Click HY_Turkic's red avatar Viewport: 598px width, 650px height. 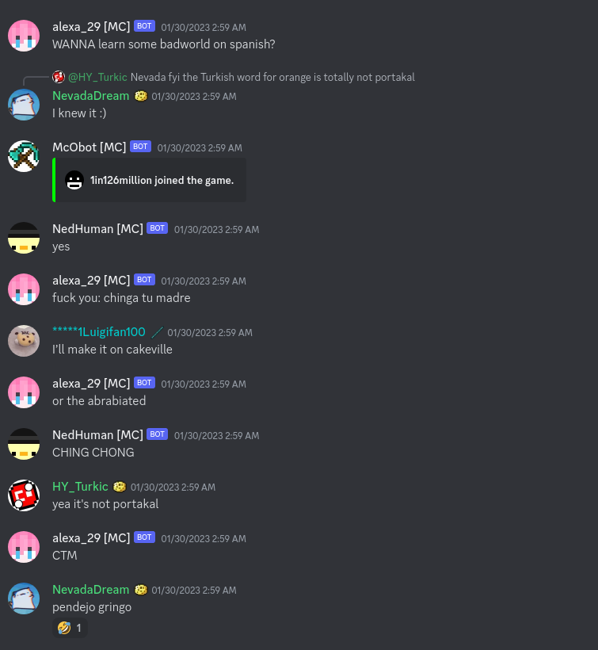[24, 495]
